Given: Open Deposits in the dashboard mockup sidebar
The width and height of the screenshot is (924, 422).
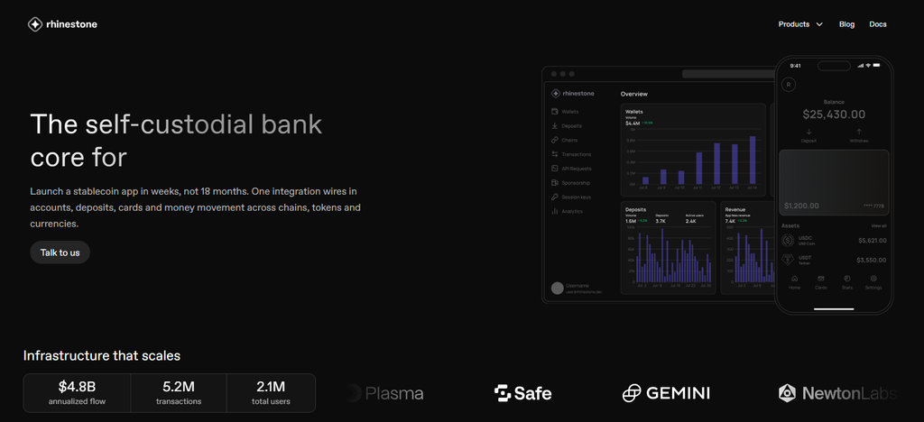Looking at the screenshot, I should [x=567, y=126].
